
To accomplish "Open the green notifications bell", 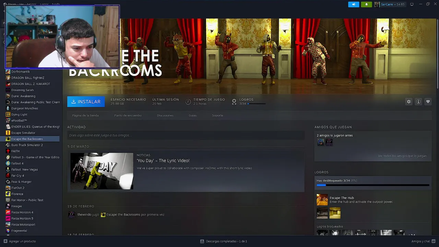I will (x=366, y=4).
